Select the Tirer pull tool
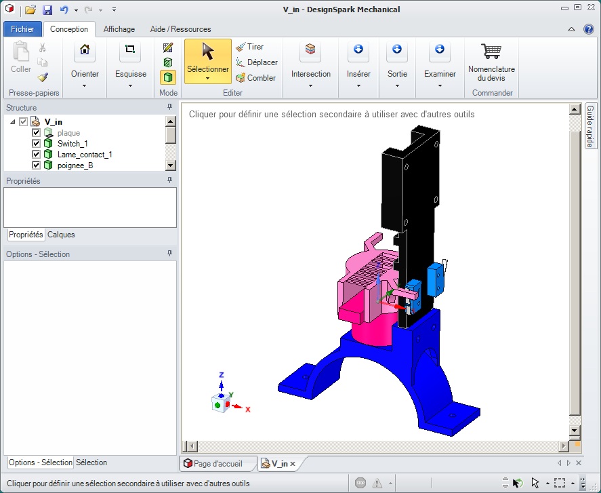This screenshot has height=493, width=601. 250,47
